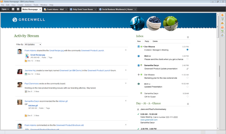
Task: Click the Great Recipe.jpg file icon
Action: point(27,56)
